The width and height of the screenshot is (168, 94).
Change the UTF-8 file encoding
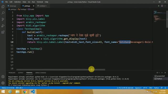pyautogui.click(x=145, y=88)
